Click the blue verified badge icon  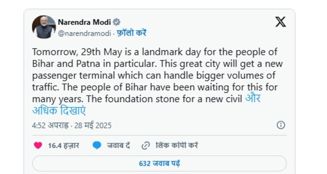116,22
